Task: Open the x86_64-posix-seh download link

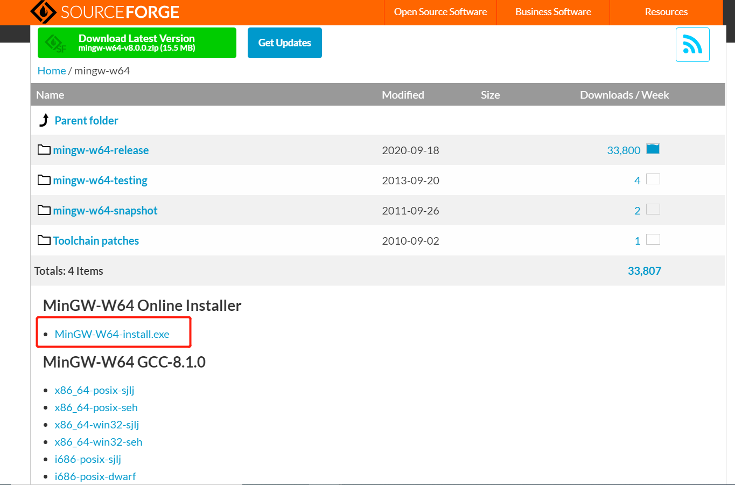Action: point(96,407)
